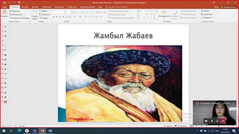
Task: Switch to the Design (Дизайн) tab
Action: click(x=35, y=7)
